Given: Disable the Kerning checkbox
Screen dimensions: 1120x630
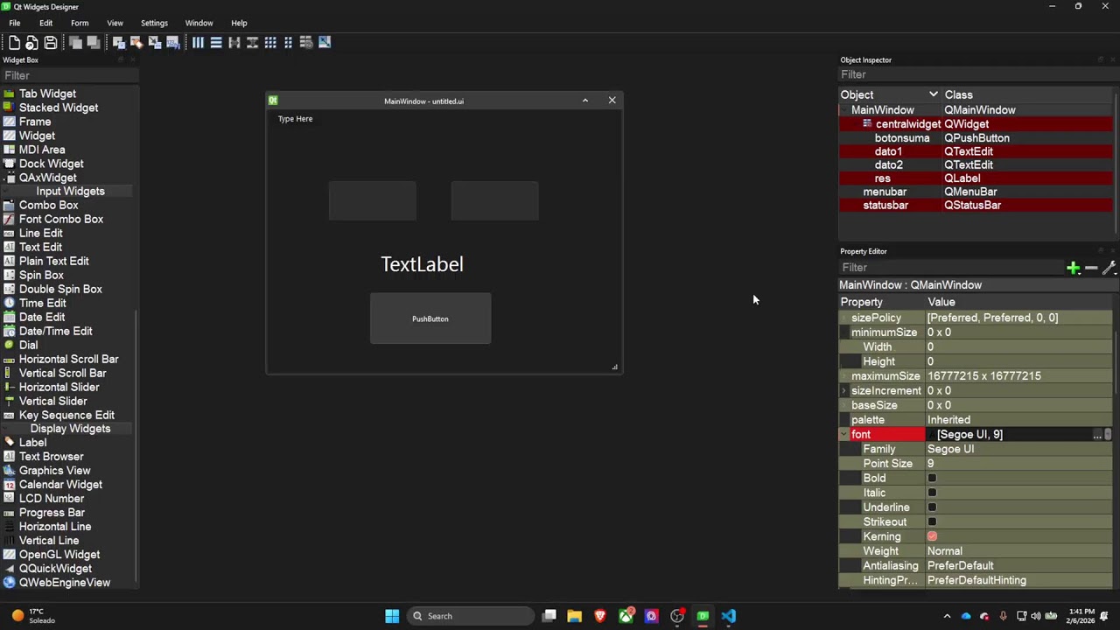Looking at the screenshot, I should click(x=932, y=536).
